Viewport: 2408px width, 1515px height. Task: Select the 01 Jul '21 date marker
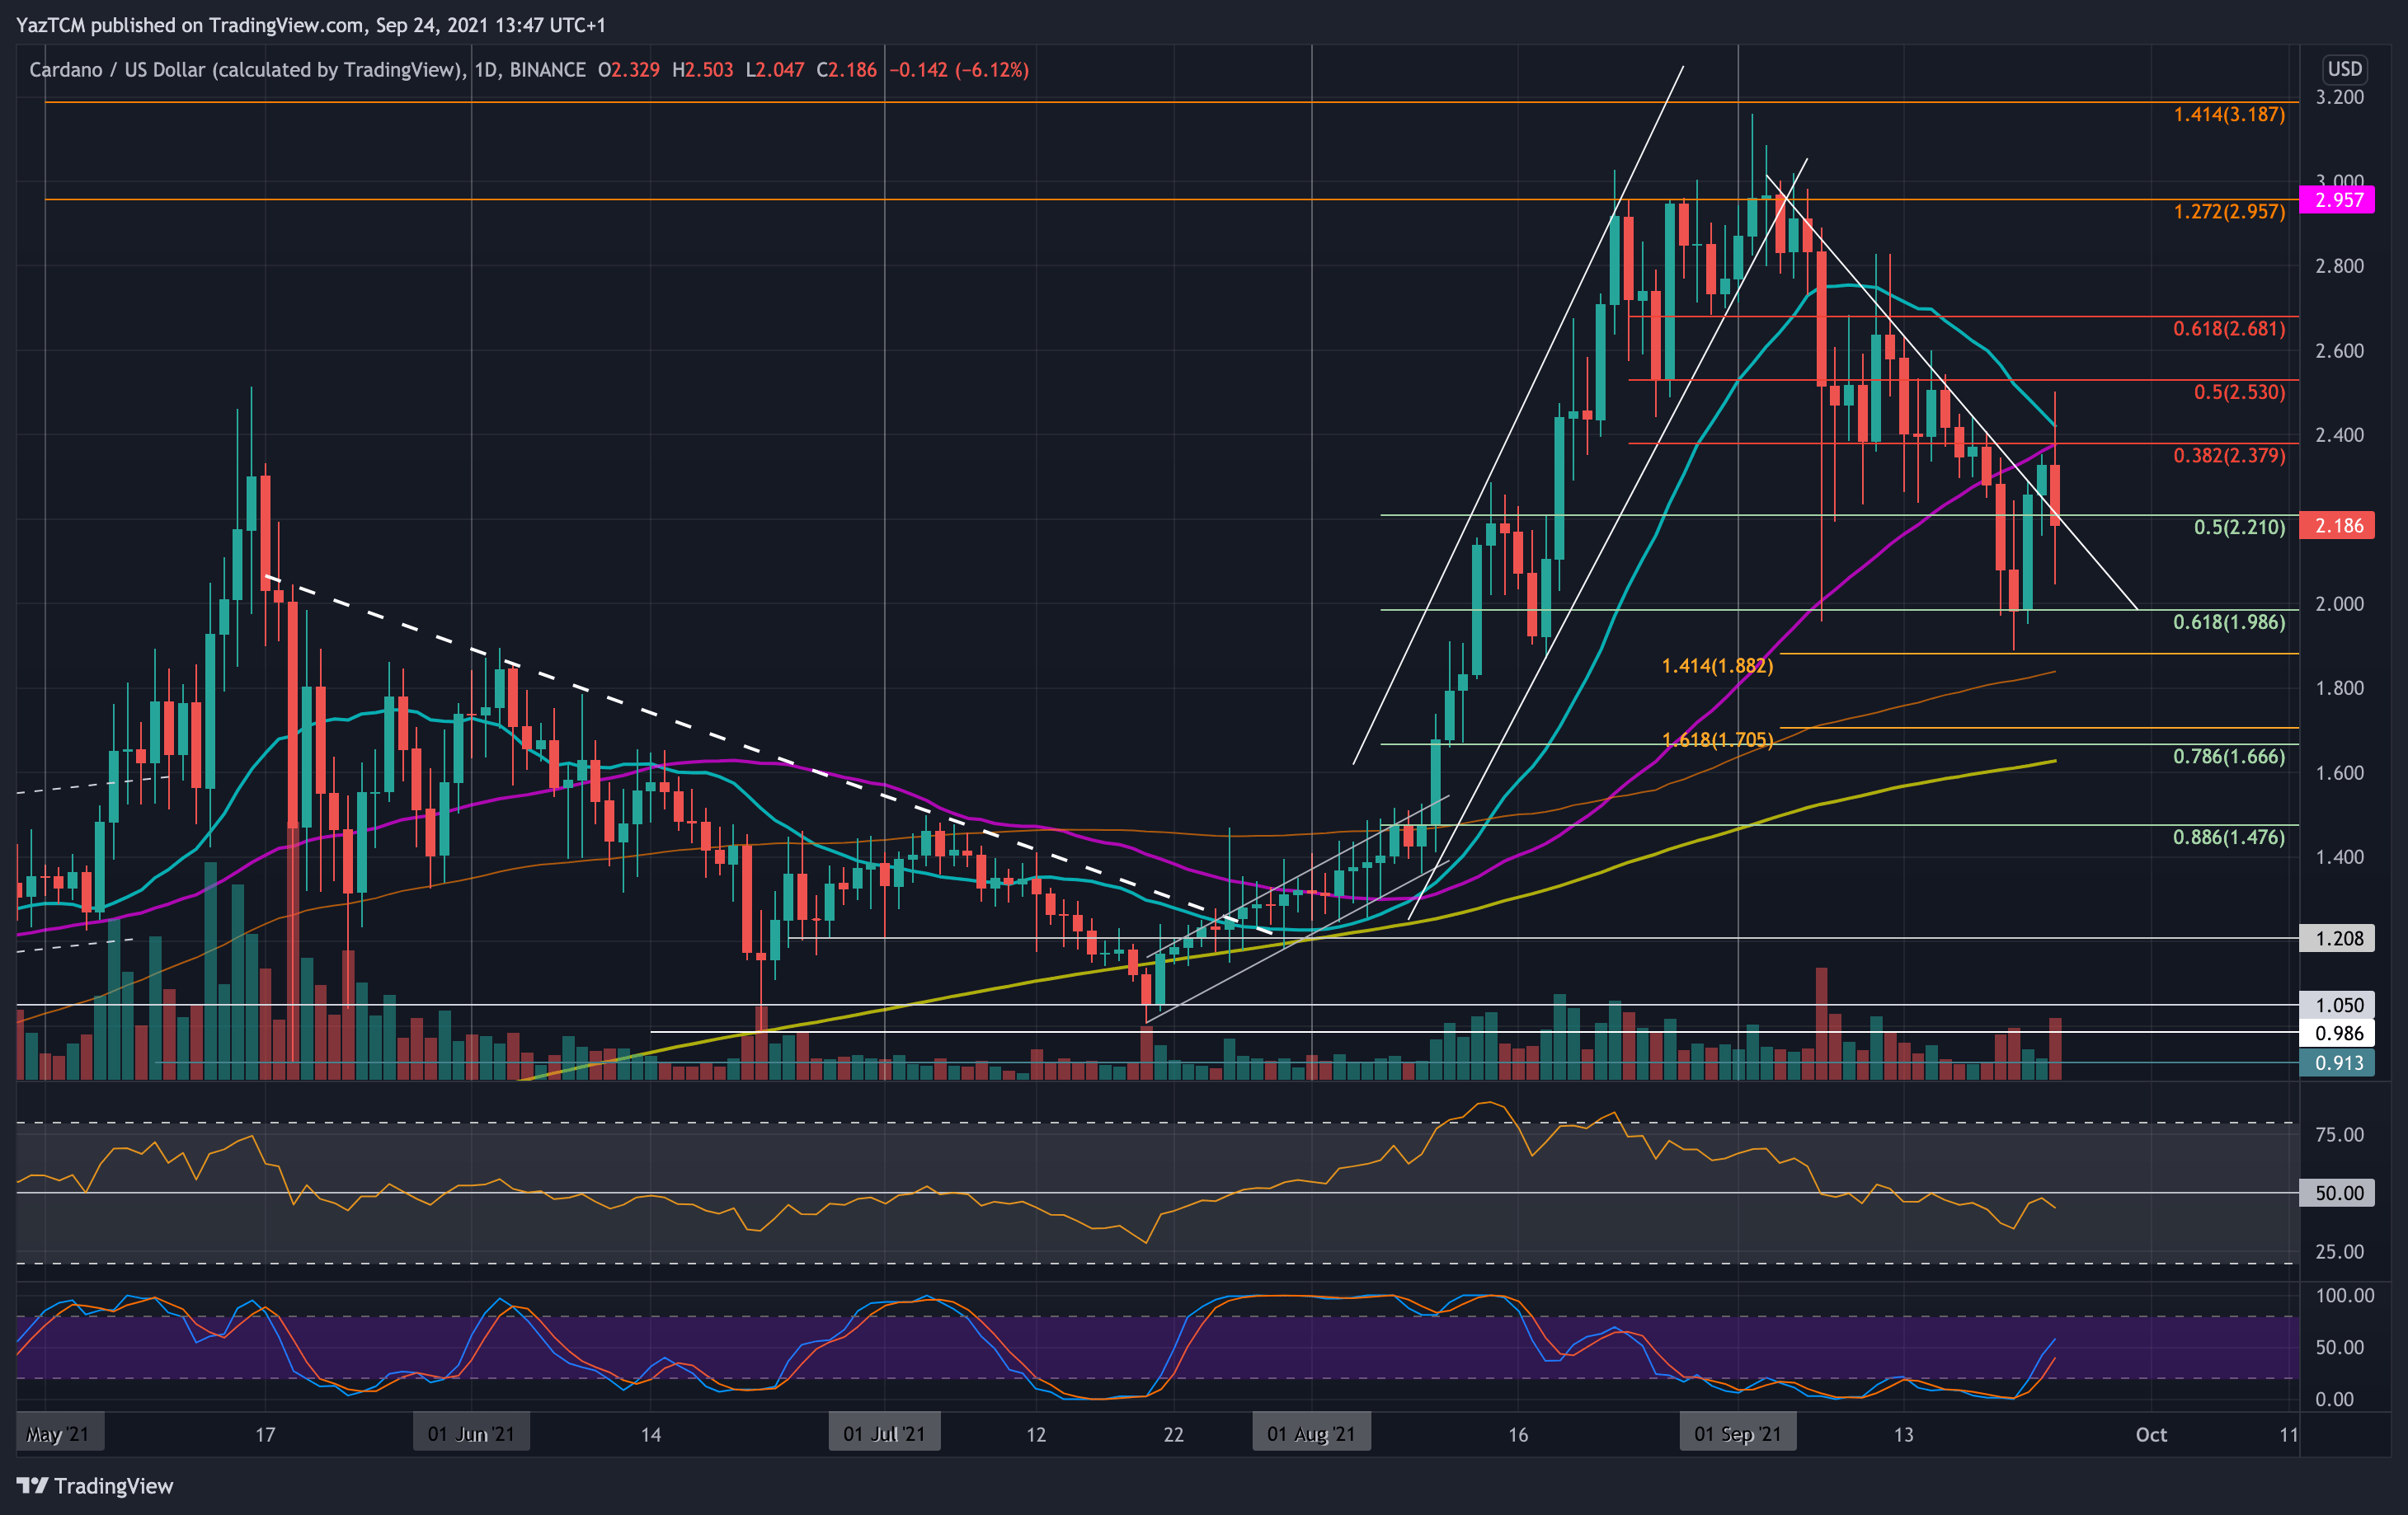pyautogui.click(x=884, y=1434)
